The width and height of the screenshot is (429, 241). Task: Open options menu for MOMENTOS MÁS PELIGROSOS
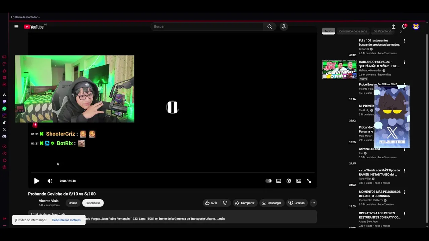(x=405, y=192)
